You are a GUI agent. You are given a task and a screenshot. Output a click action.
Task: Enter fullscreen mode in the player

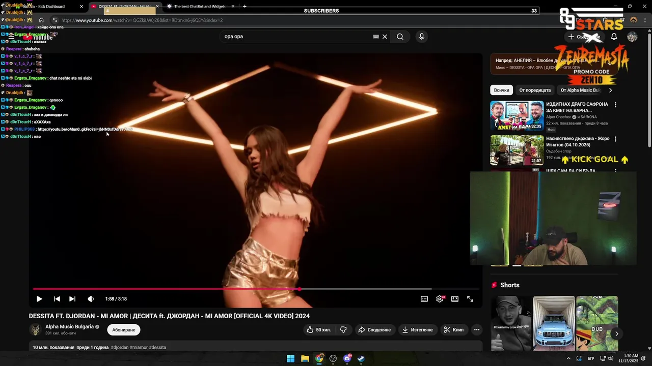[470, 299]
